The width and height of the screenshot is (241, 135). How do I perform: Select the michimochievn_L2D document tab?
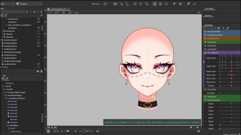tap(58, 9)
